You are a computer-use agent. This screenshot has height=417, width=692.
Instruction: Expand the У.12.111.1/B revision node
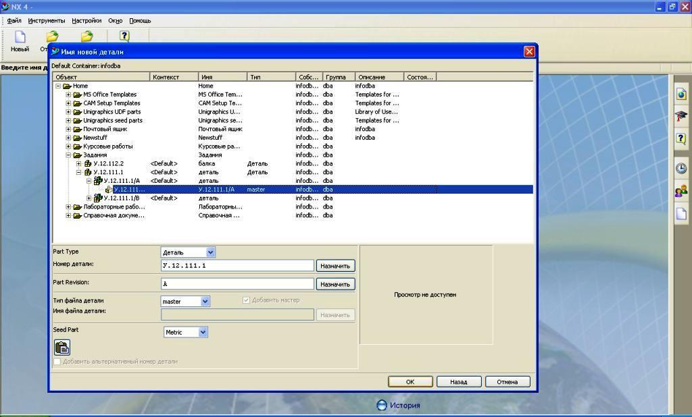pyautogui.click(x=89, y=198)
